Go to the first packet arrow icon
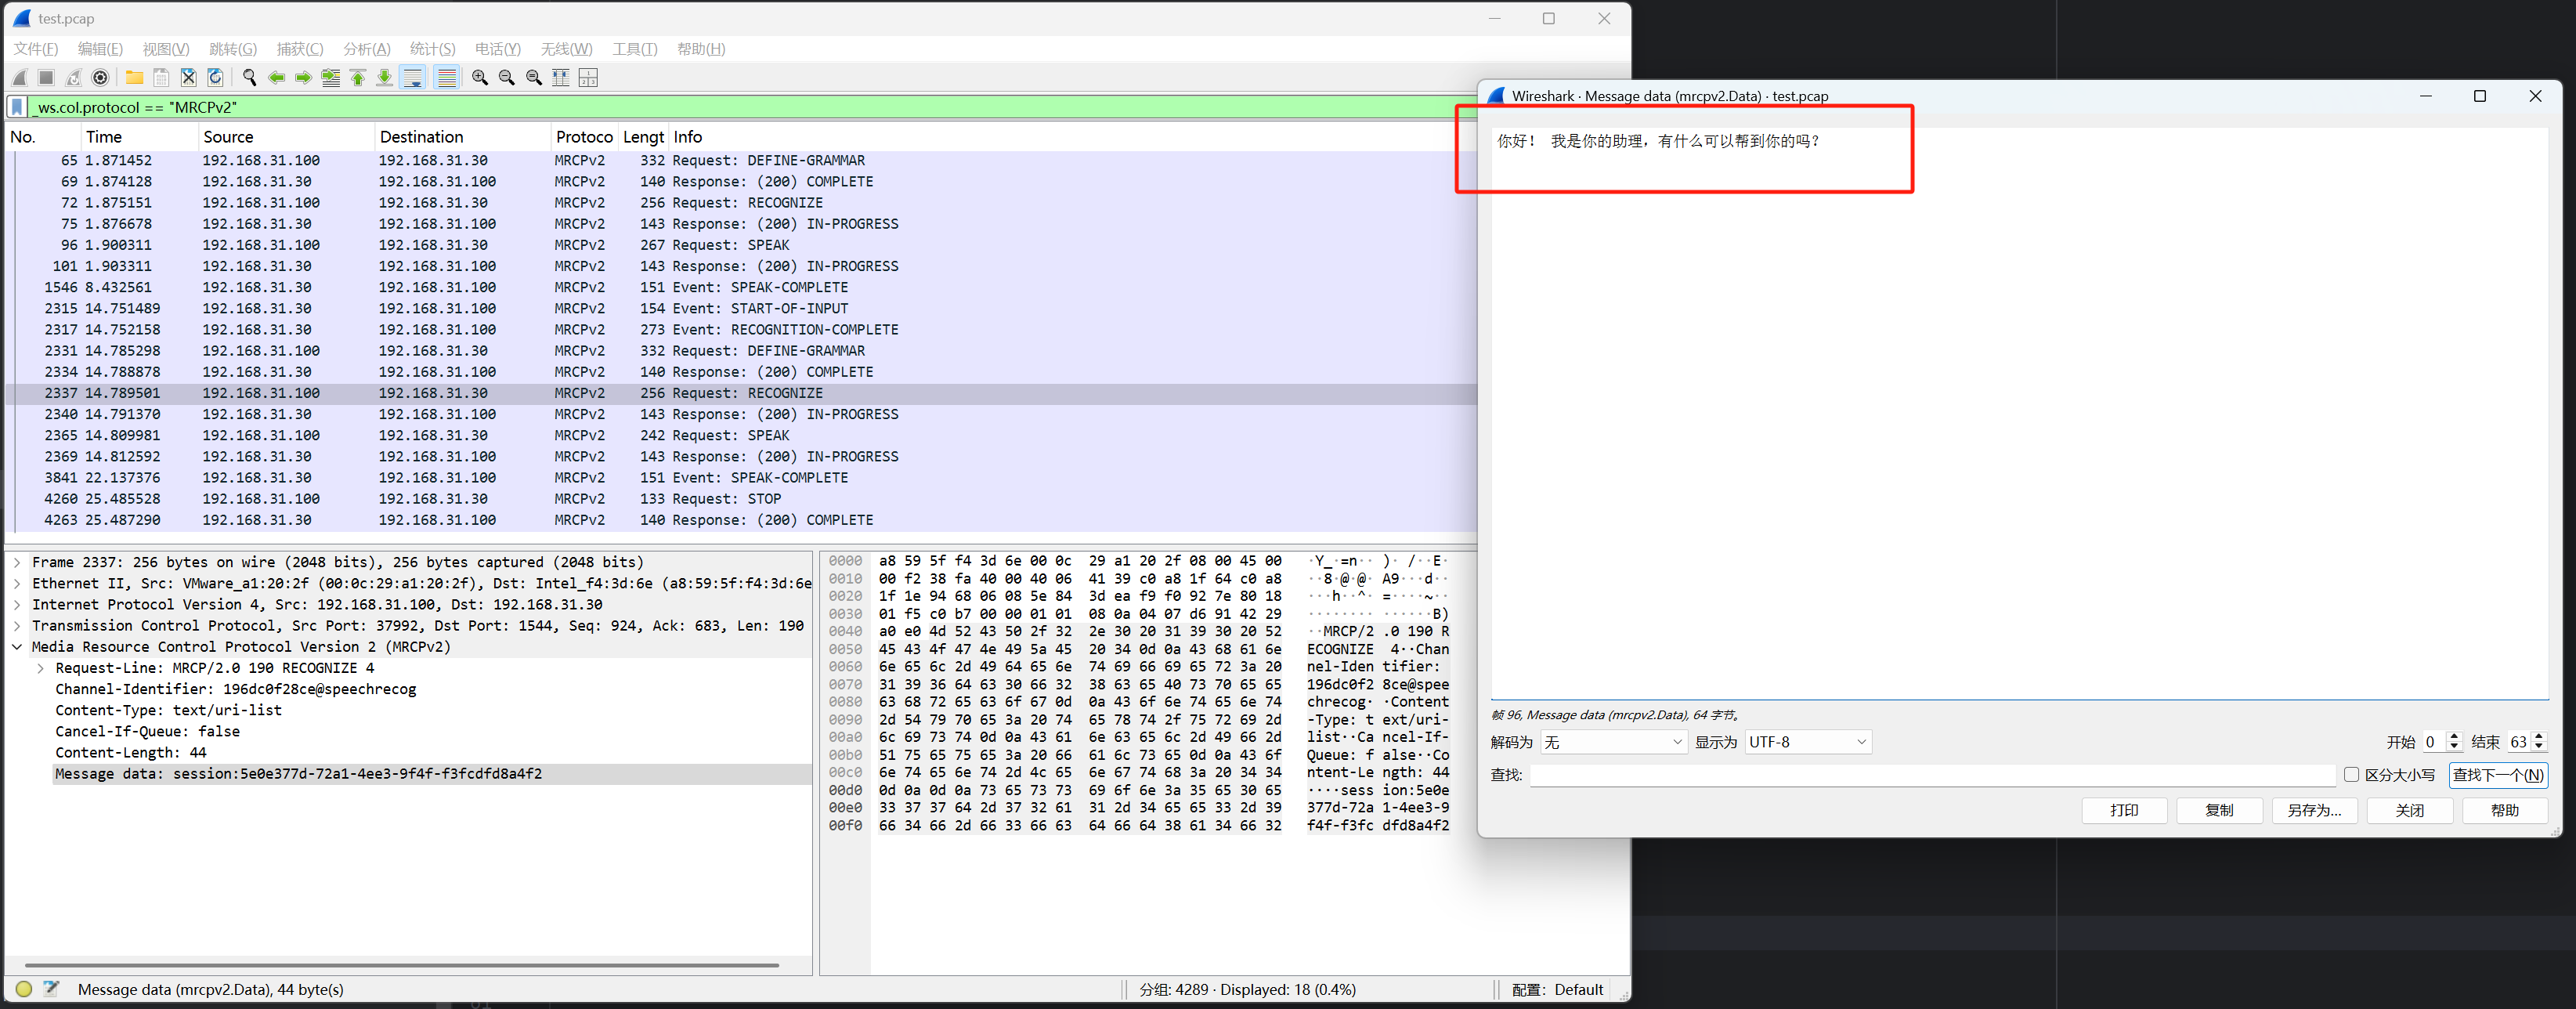Screen dimensions: 2576x1009 point(358,78)
